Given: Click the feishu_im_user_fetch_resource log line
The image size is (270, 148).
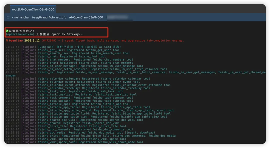Looking at the screenshot, I should click(86, 69).
